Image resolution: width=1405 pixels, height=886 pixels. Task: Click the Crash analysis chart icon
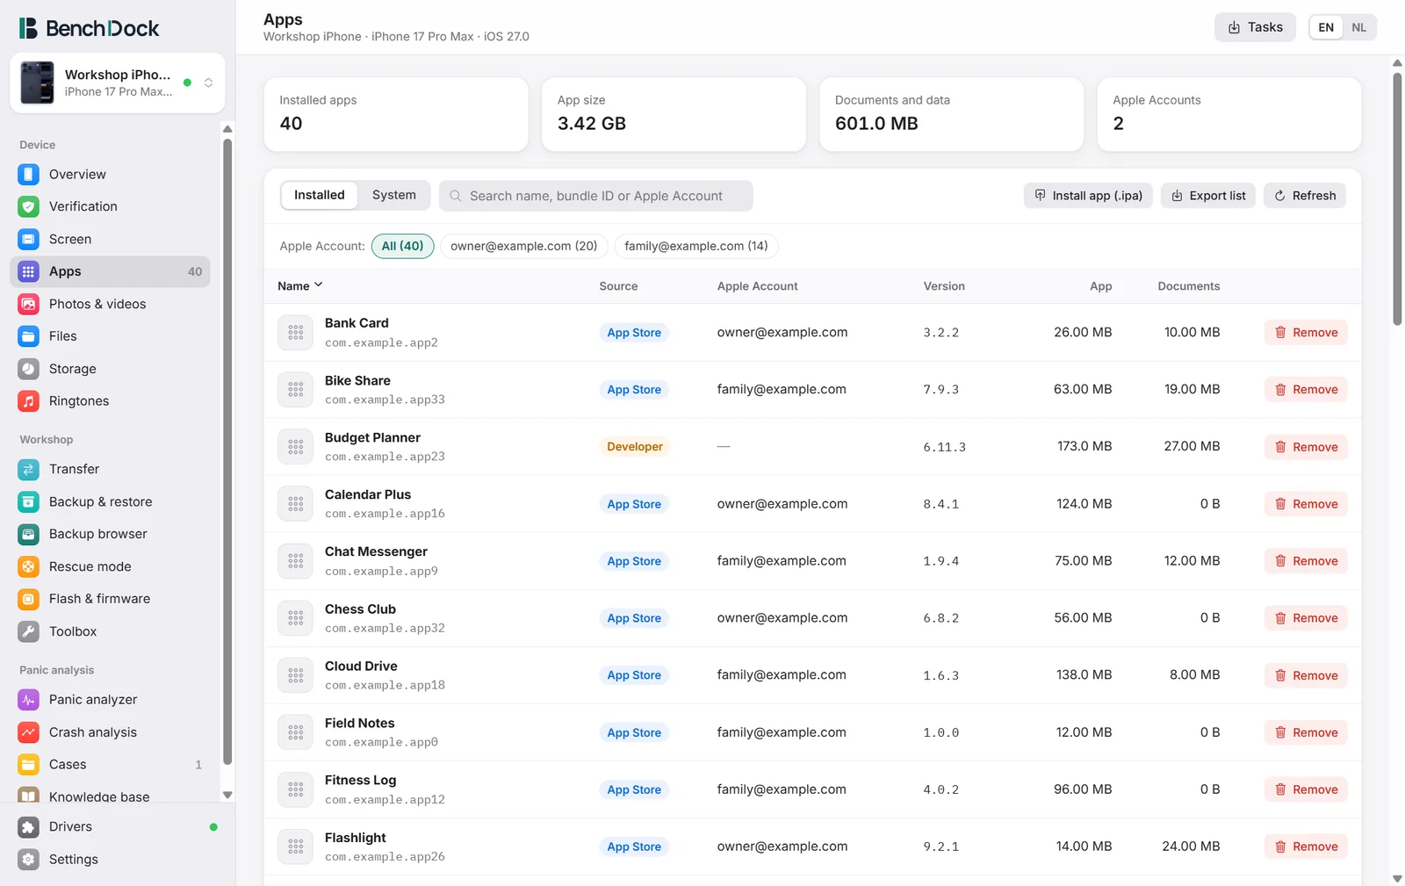point(29,732)
